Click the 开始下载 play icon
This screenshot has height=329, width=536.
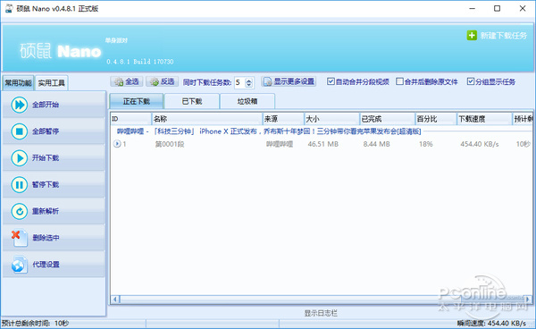pos(19,158)
